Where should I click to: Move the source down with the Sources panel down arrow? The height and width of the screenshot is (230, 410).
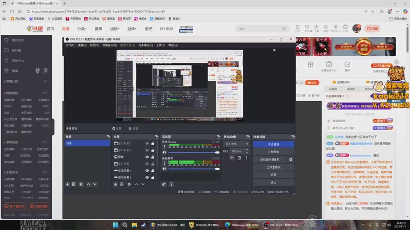pos(143,184)
